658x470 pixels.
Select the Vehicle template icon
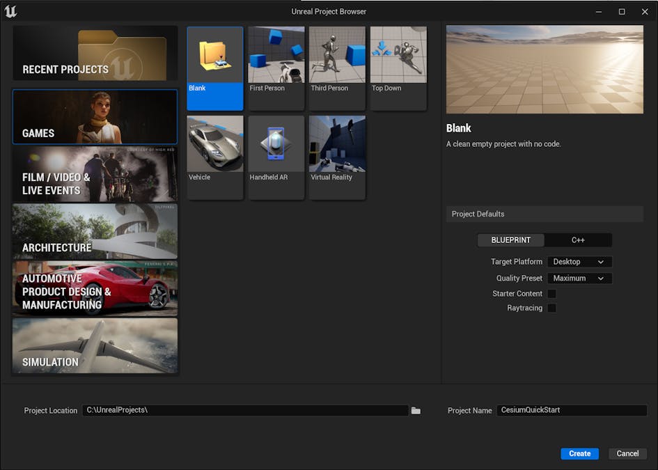[x=214, y=143]
